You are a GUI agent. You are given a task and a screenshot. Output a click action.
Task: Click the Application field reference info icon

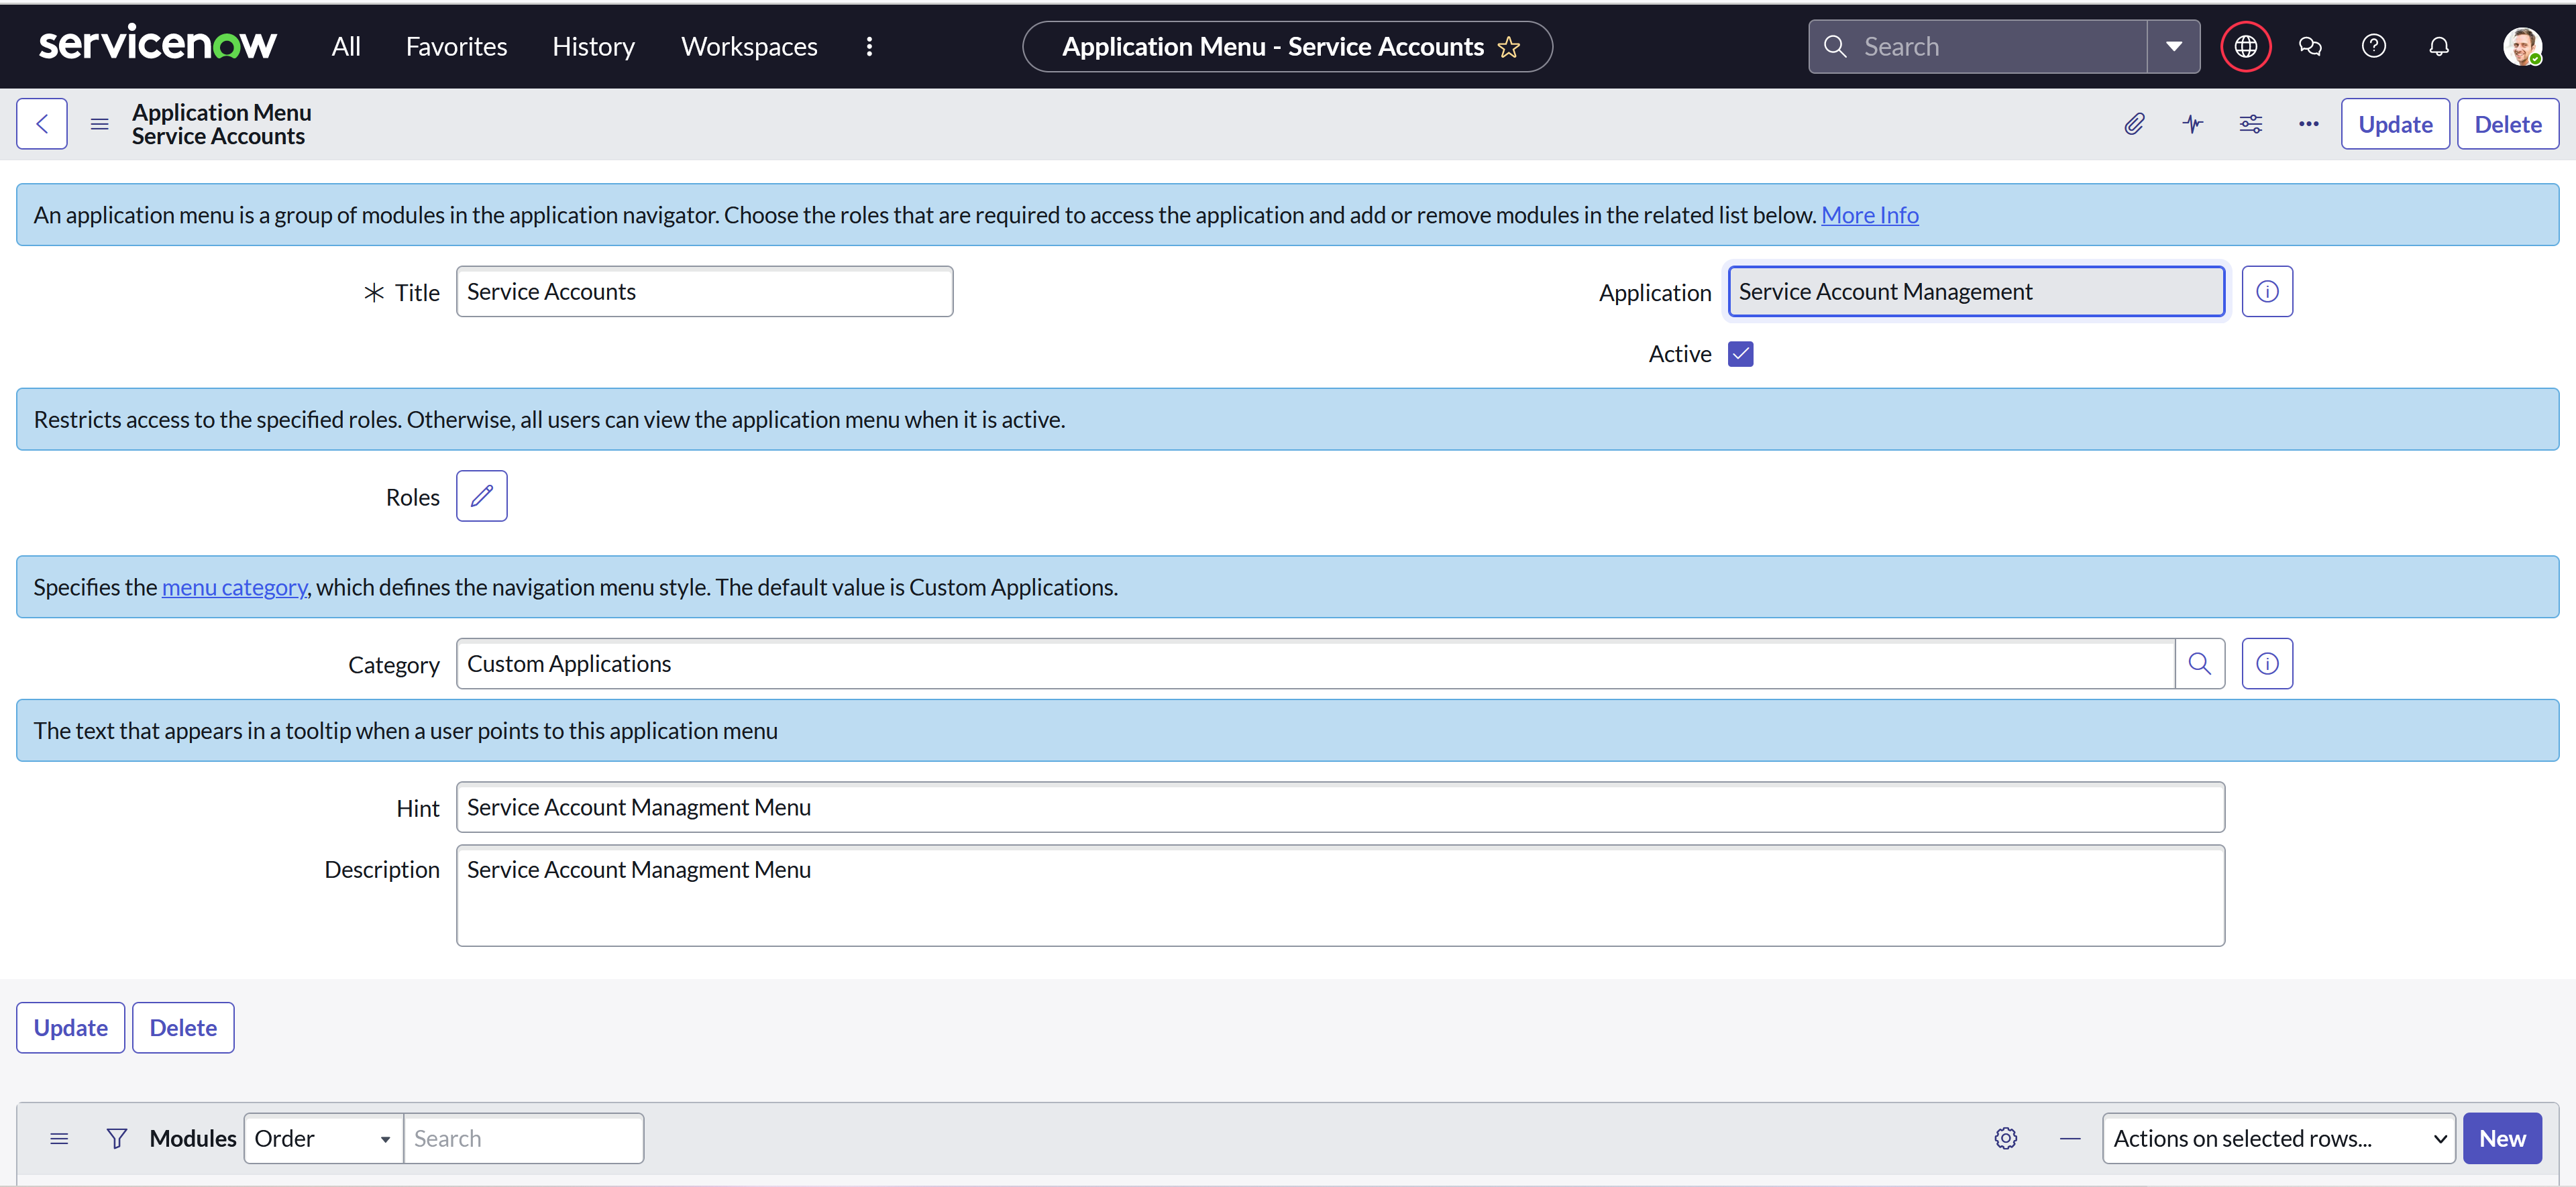tap(2267, 291)
